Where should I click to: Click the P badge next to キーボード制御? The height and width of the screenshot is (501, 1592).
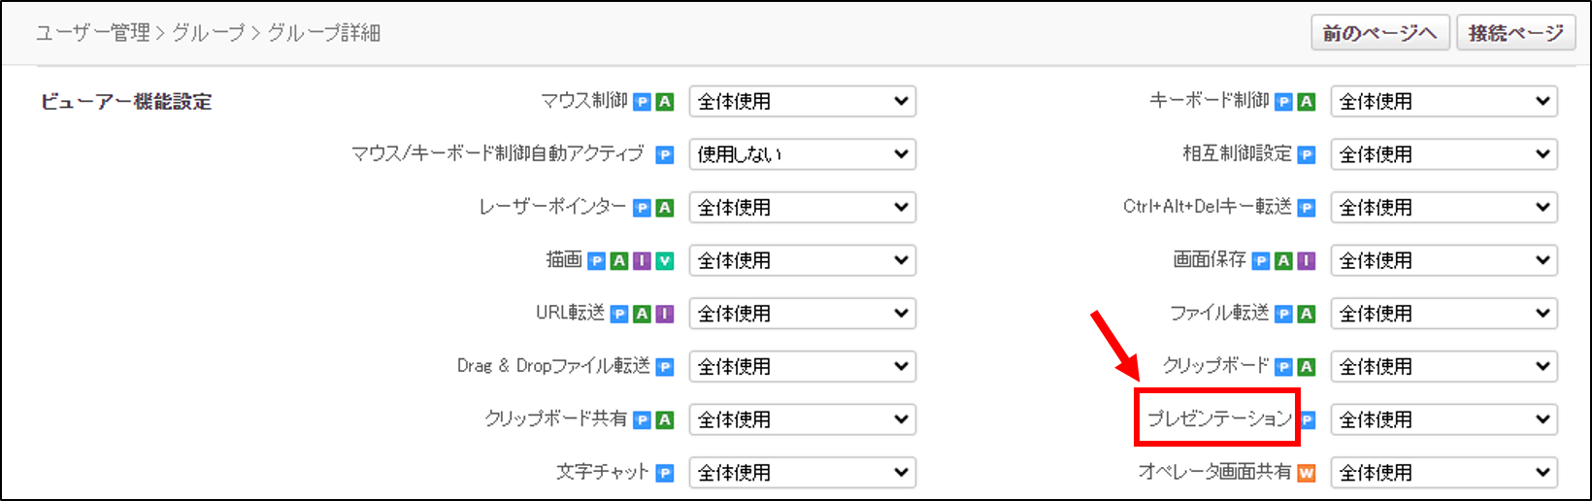click(x=1283, y=102)
